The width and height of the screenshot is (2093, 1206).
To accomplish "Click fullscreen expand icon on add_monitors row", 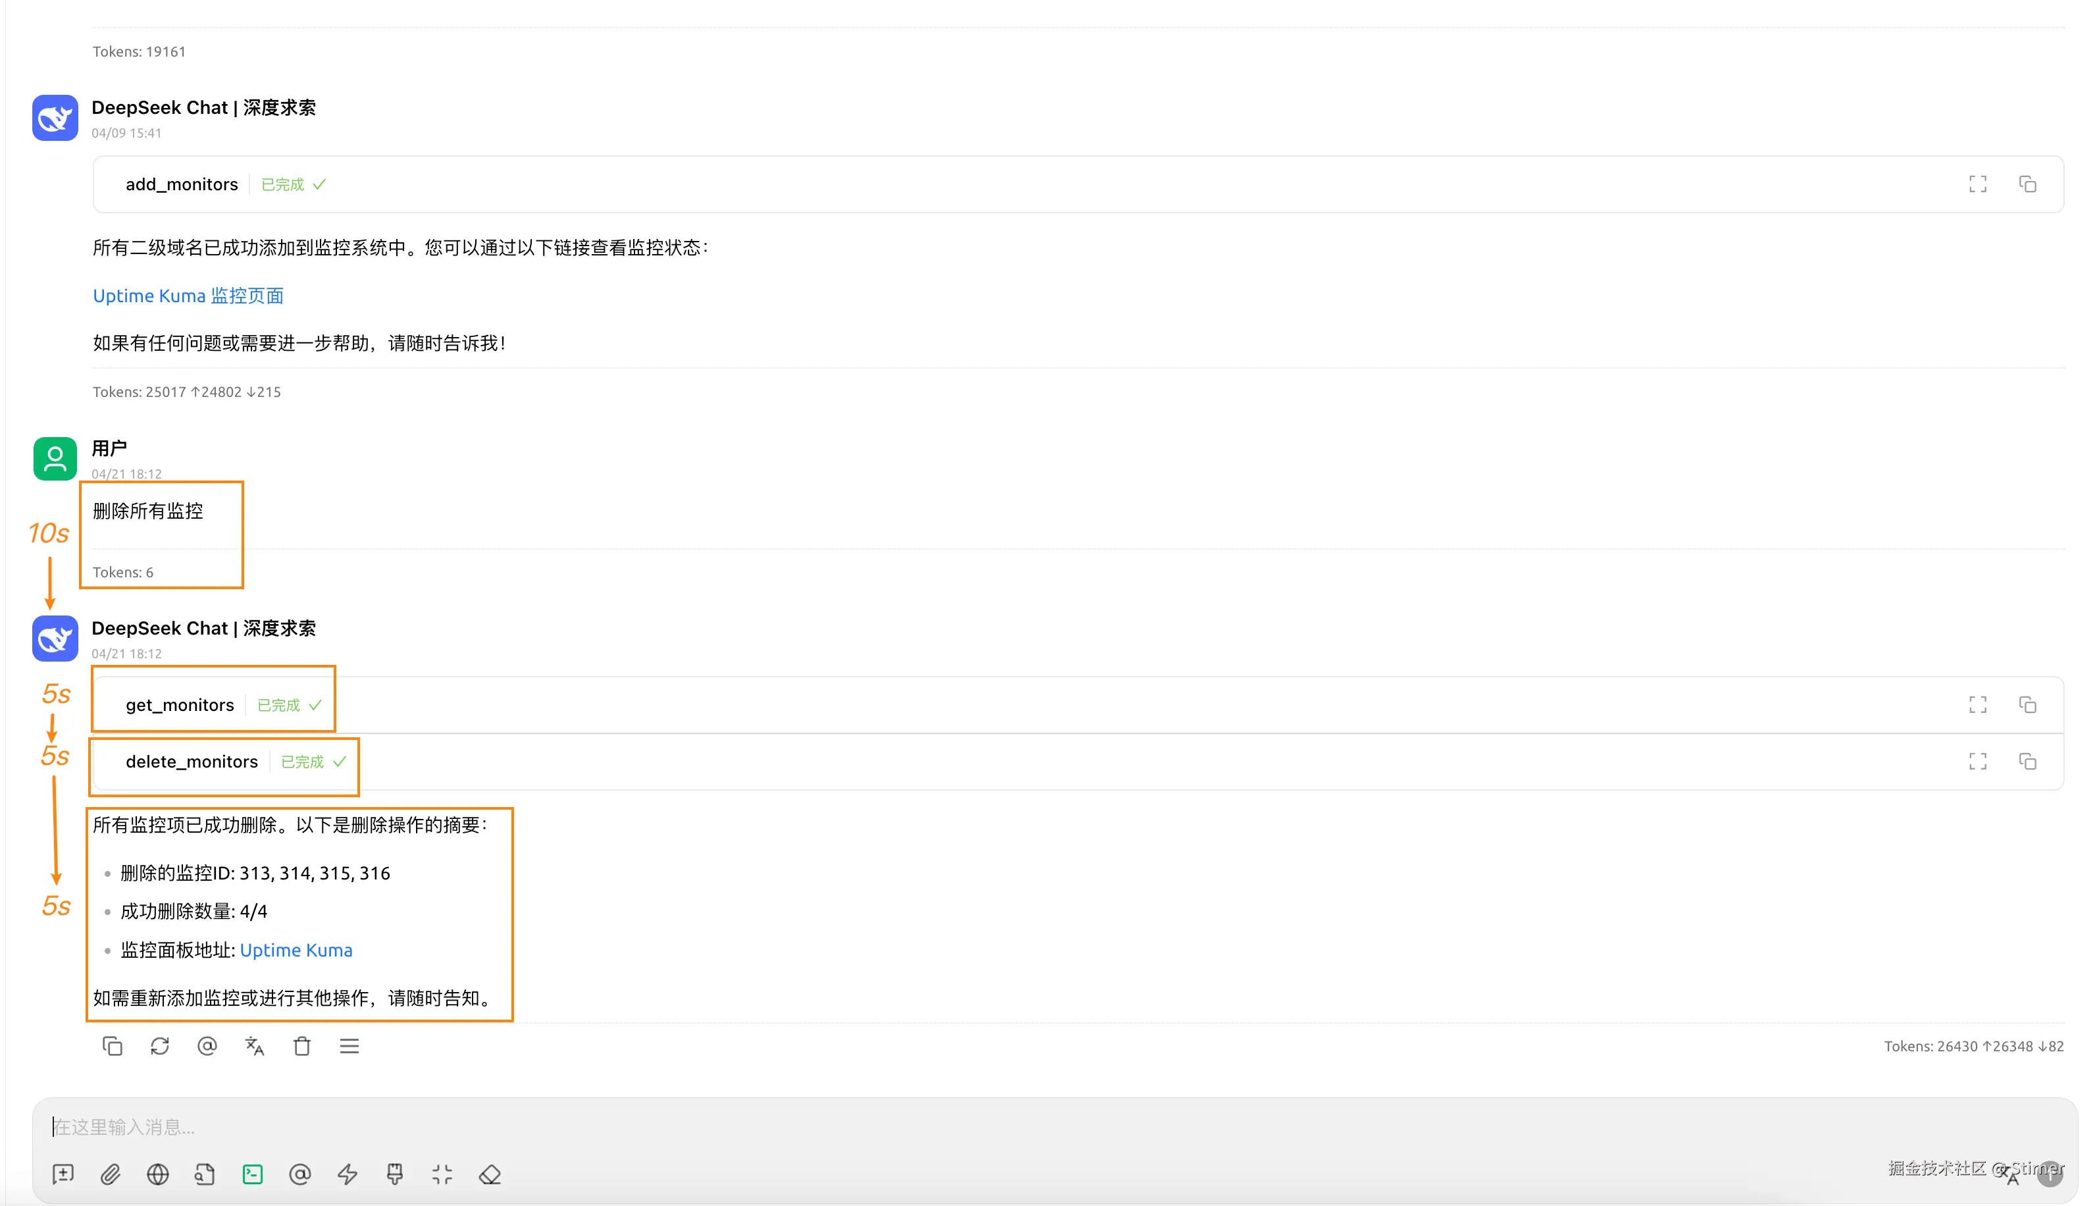I will pyautogui.click(x=1977, y=184).
